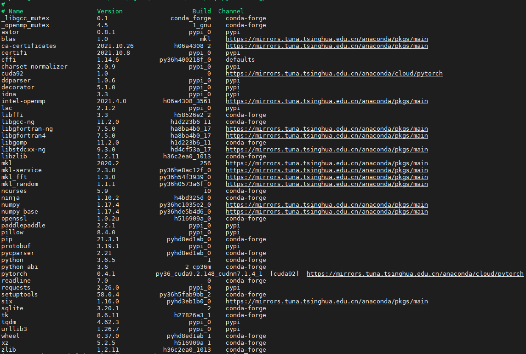Click the mkl package mirror hyperlink
The image size is (526, 354).
click(x=326, y=163)
